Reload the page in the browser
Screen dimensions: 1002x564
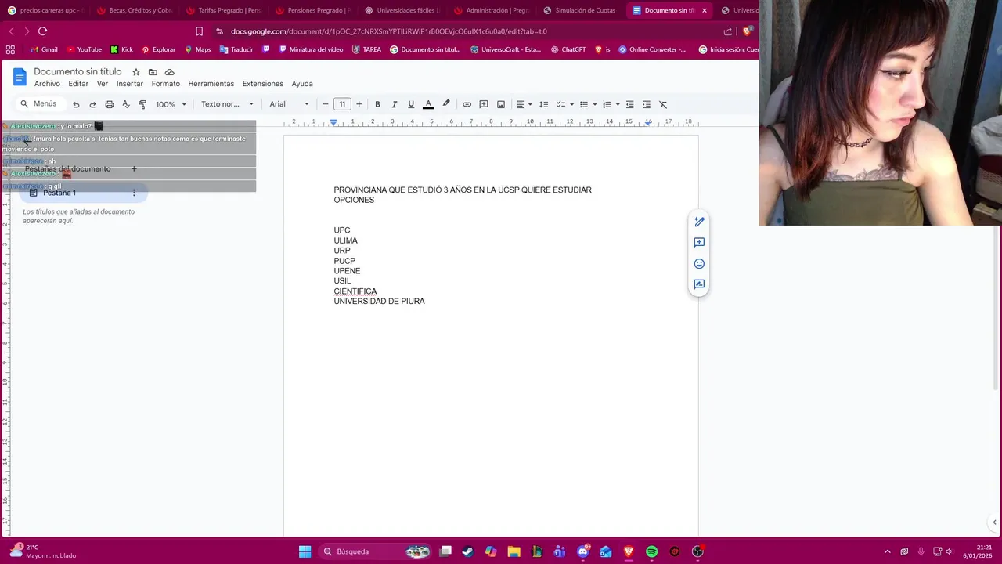pos(42,31)
